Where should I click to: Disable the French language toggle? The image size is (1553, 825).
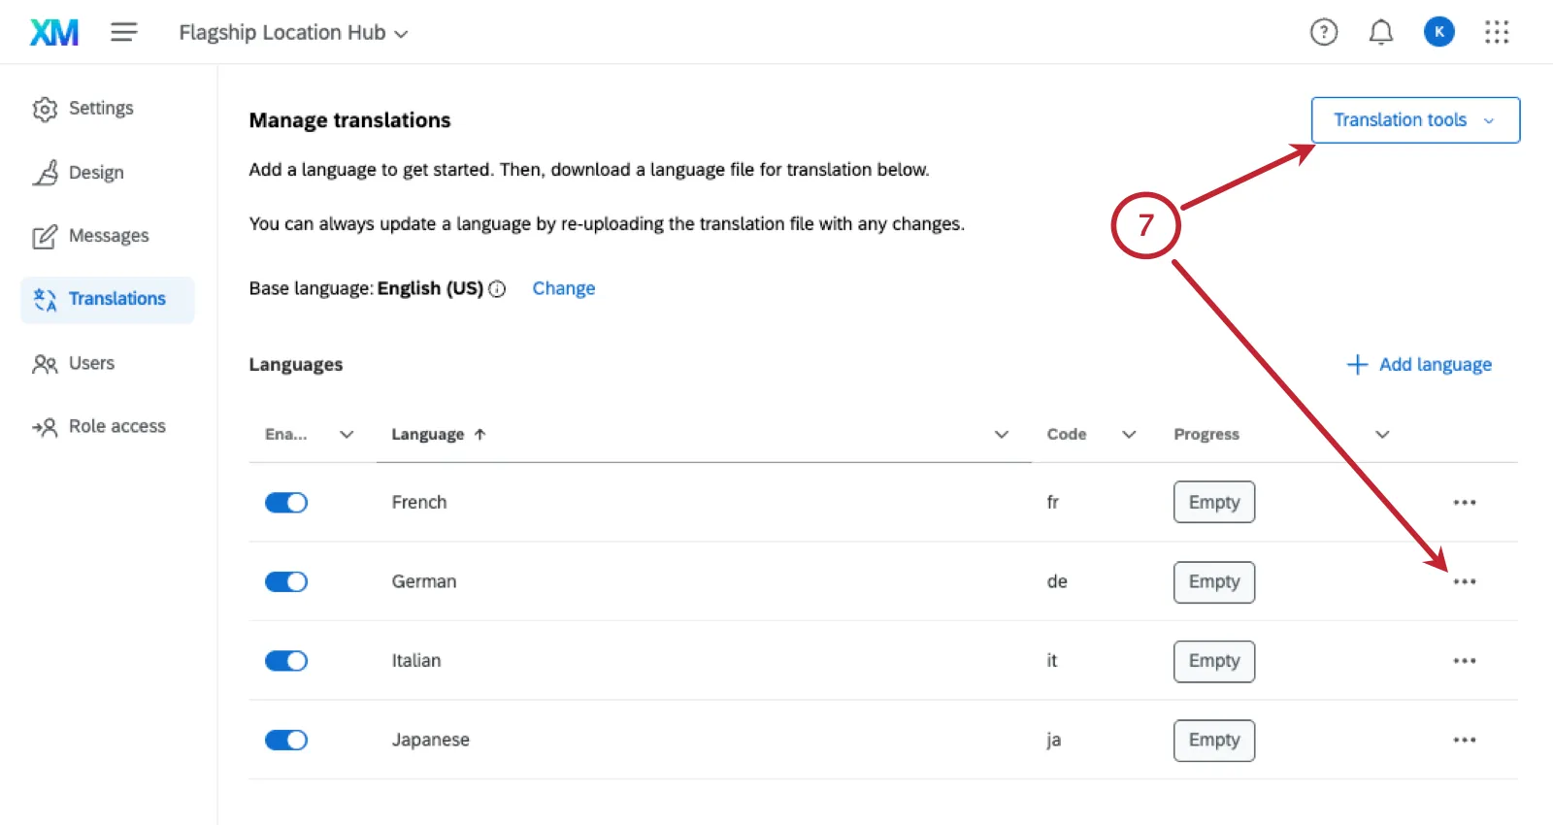[286, 503]
